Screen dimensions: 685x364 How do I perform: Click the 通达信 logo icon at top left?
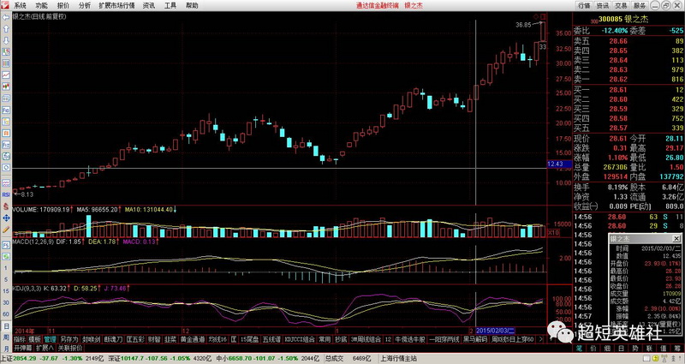coord(5,4)
